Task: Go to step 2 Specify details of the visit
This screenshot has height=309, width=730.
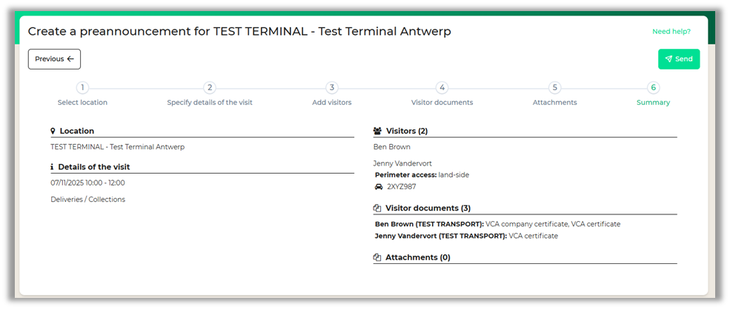Action: tap(210, 88)
